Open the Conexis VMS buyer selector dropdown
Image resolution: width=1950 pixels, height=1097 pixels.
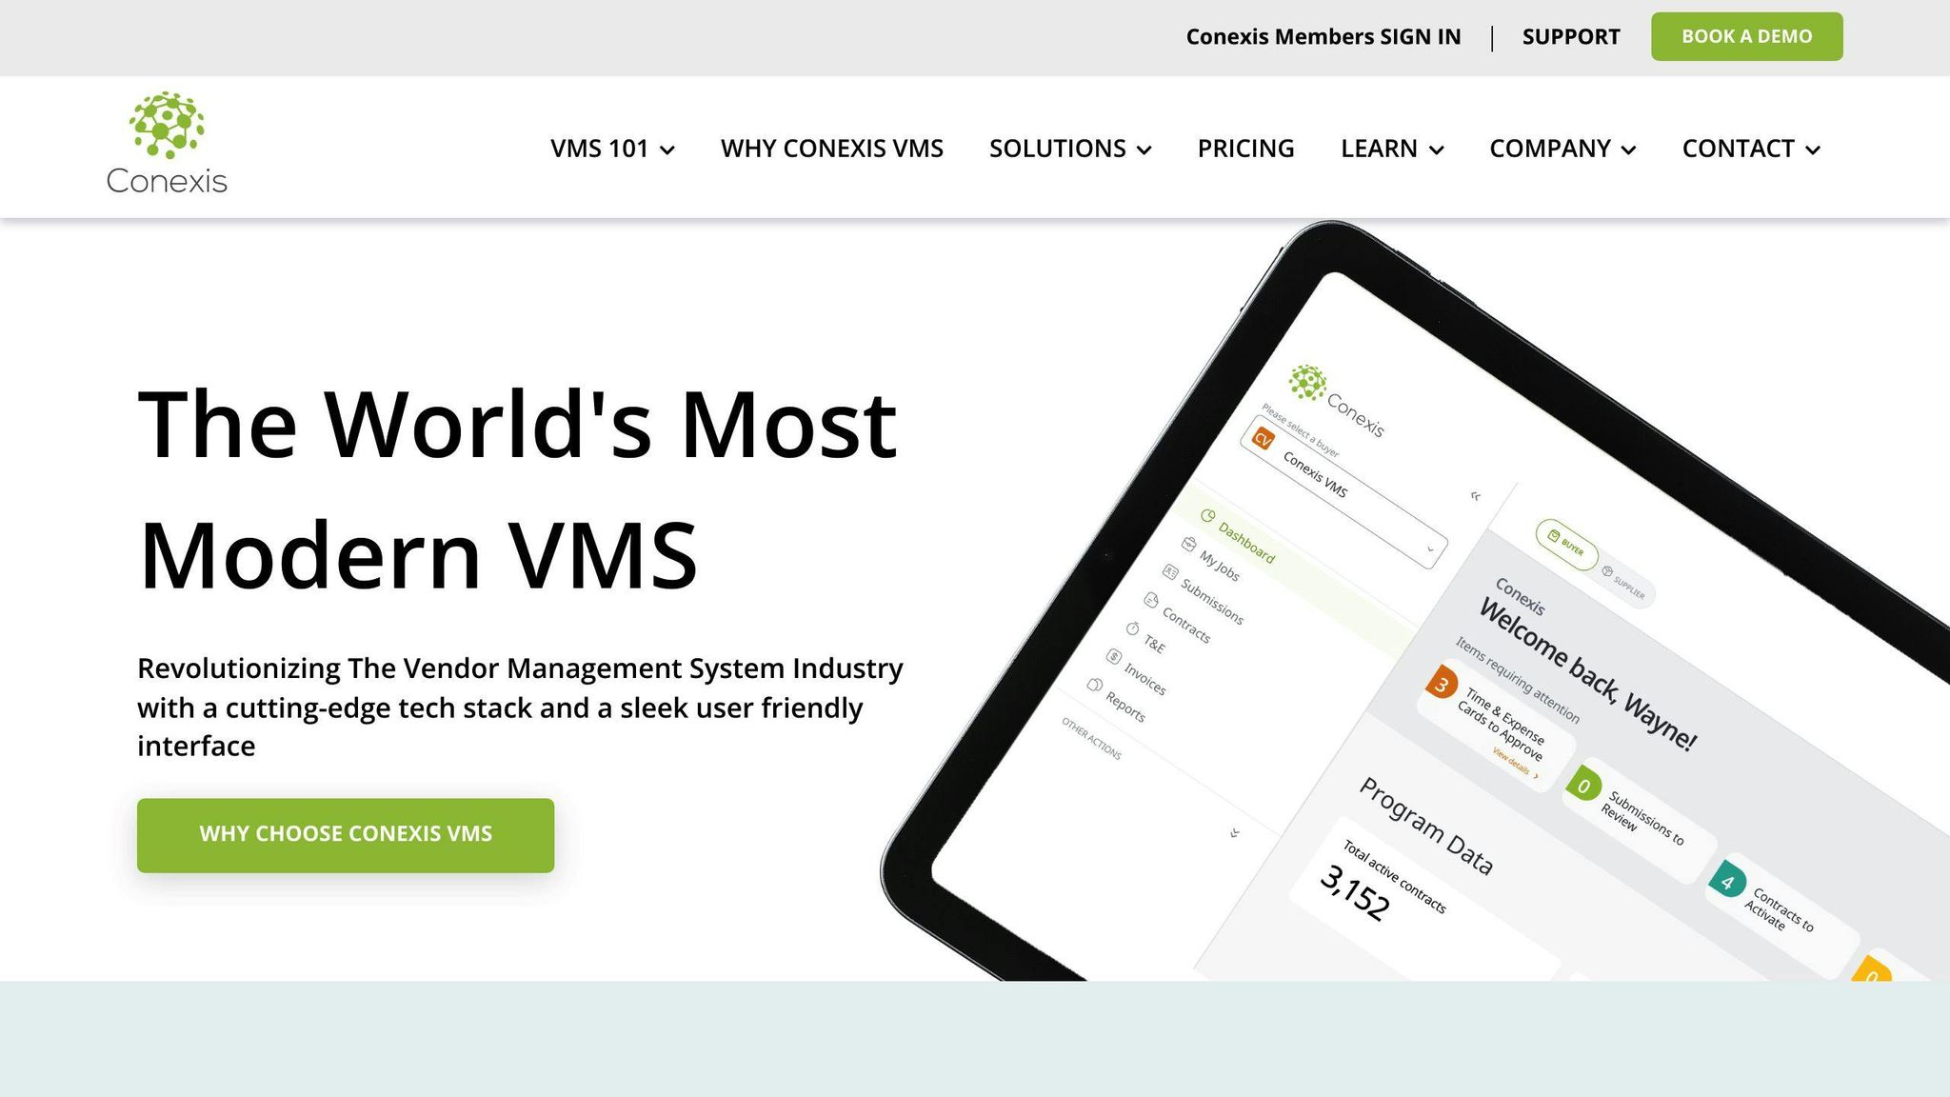coord(1343,491)
